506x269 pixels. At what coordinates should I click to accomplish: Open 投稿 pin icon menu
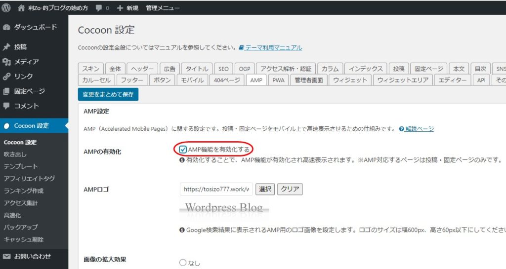tap(7, 47)
